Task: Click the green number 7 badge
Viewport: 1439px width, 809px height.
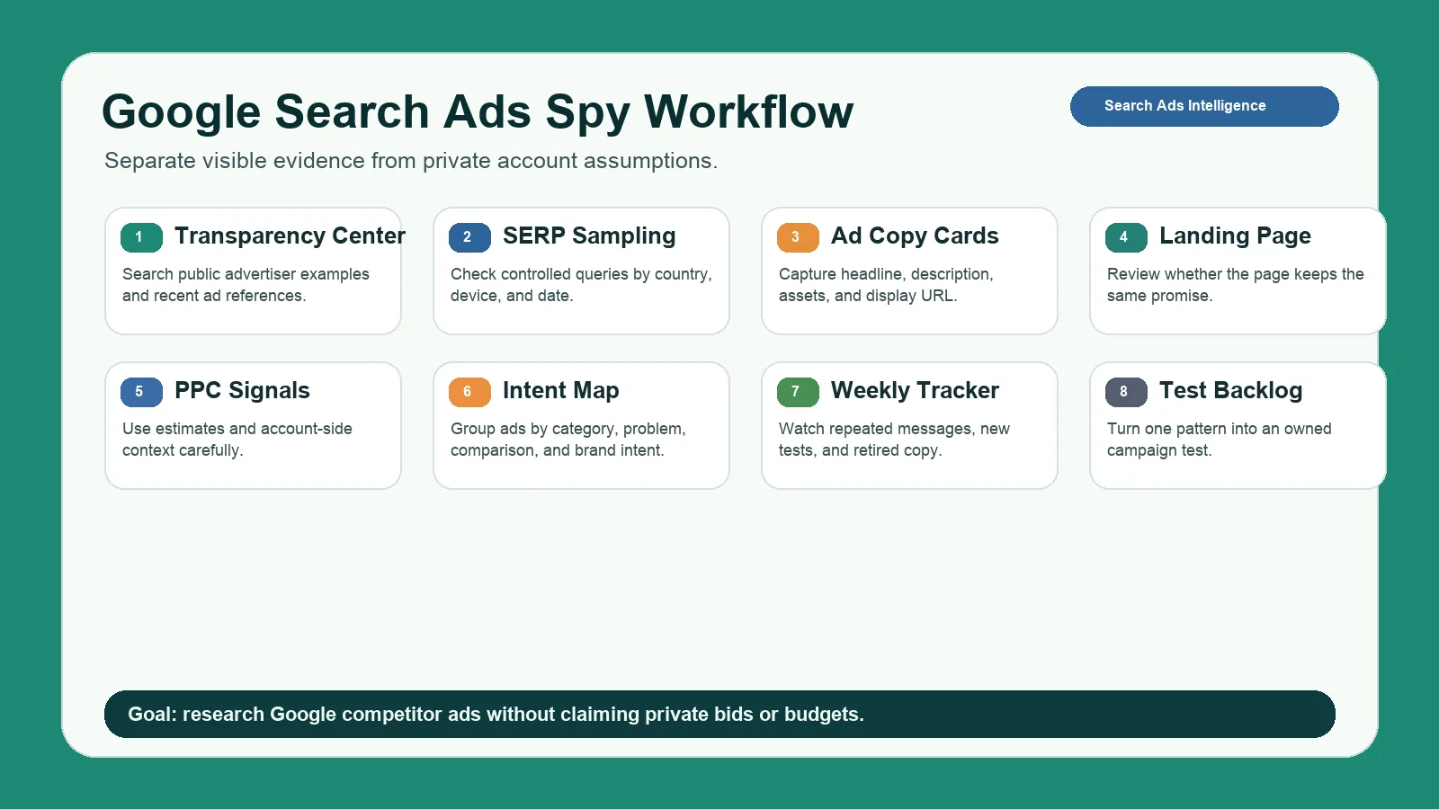Action: coord(798,392)
